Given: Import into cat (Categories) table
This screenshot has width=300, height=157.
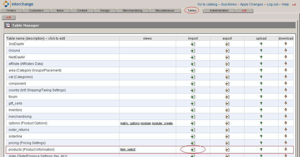Looking at the screenshot, I should [x=193, y=77].
